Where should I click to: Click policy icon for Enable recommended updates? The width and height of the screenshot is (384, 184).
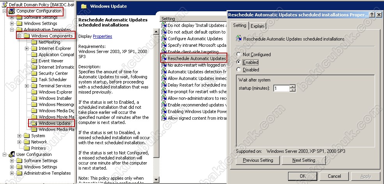(x=164, y=105)
